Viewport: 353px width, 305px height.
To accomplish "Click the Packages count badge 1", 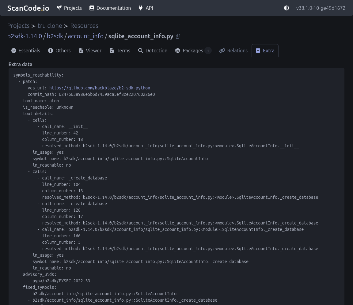I will [208, 51].
